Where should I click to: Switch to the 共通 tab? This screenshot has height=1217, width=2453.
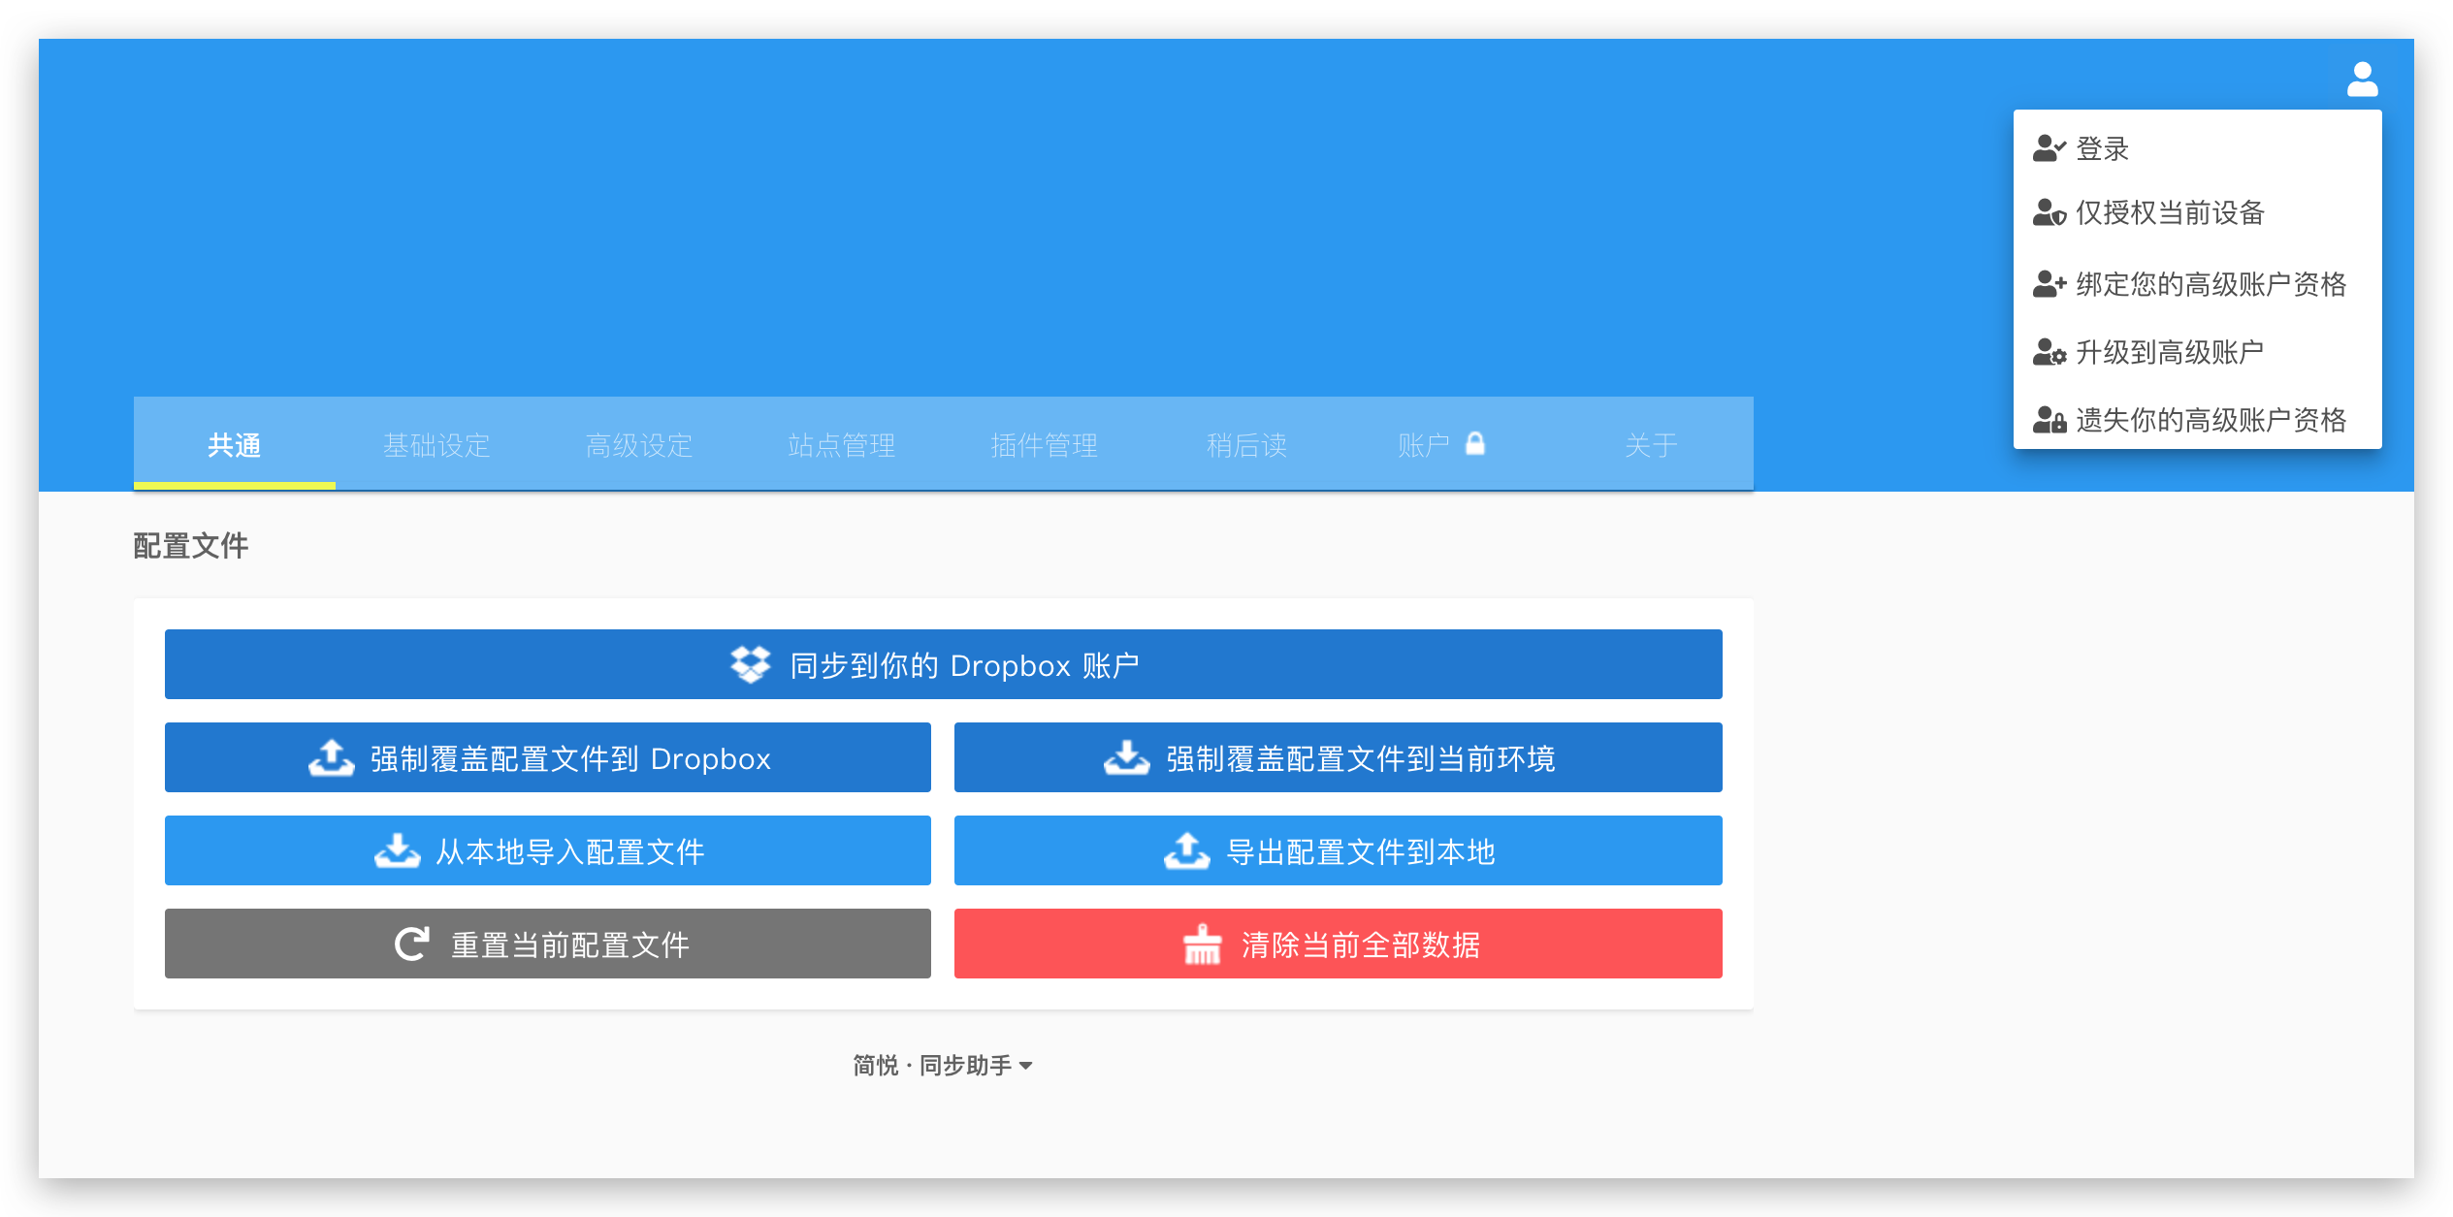pyautogui.click(x=235, y=444)
